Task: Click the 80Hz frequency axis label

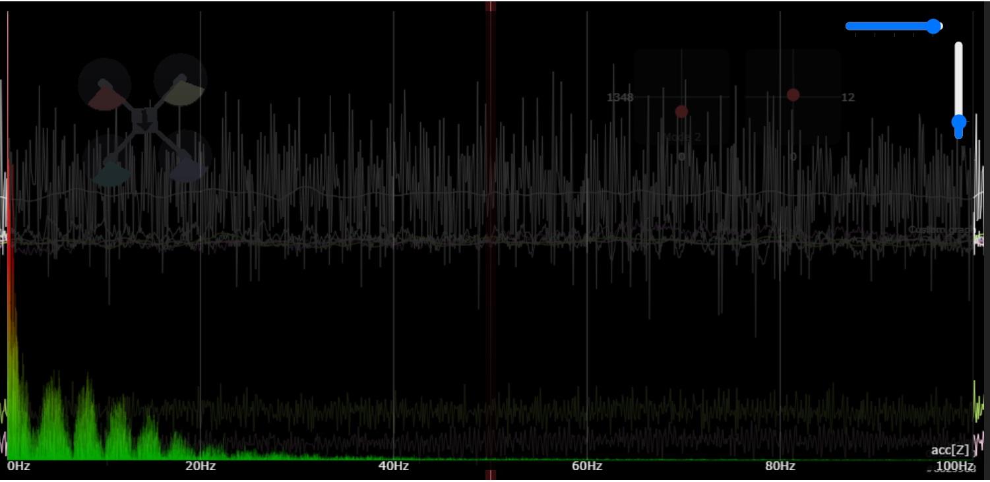Action: 780,466
